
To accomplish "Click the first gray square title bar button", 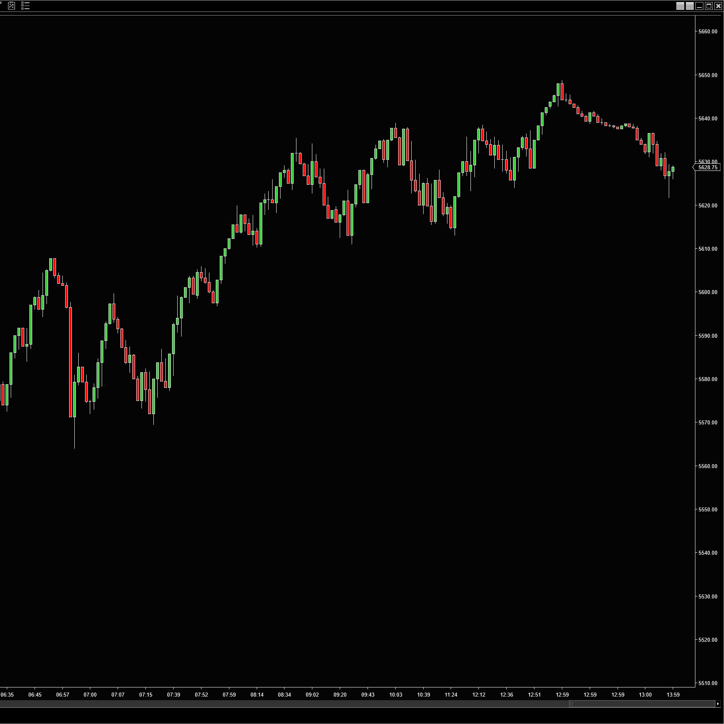I will [x=680, y=6].
